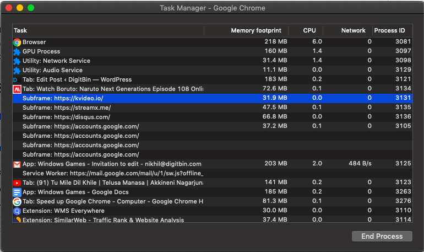Click the Chrome icon beside Browser
The width and height of the screenshot is (424, 252).
point(17,42)
